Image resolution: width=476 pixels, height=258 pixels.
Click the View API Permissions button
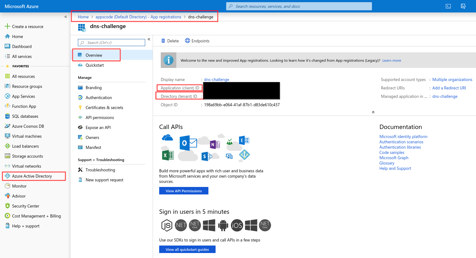(x=183, y=191)
